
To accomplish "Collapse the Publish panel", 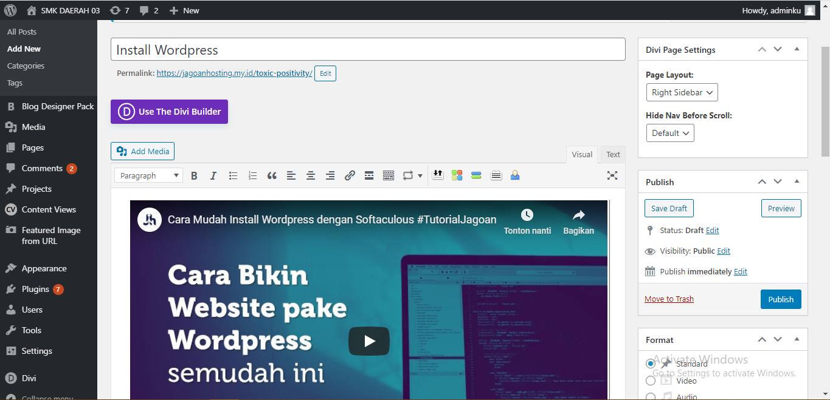I will tap(797, 181).
